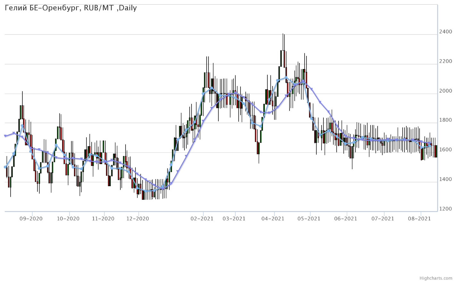Screen dimensions: 457x282
Task: Click the 04-2021 x-axis label
Action: coord(273,218)
